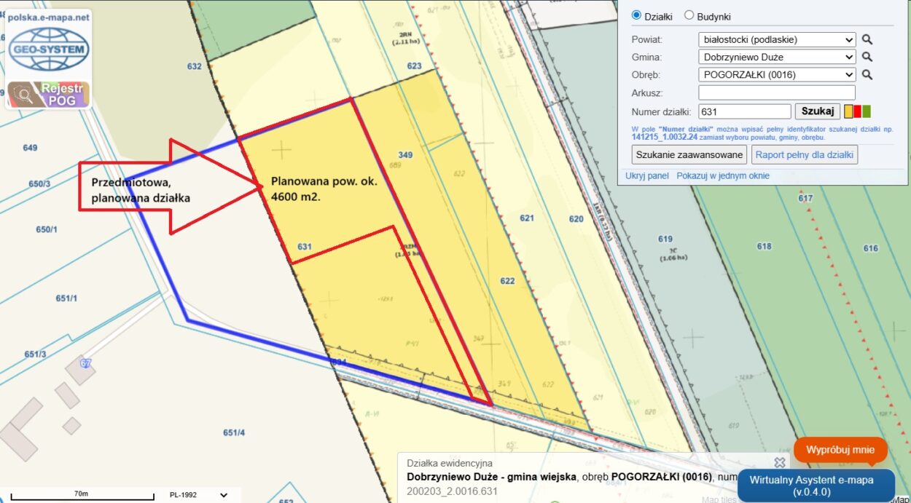Click the search magnifier next to Powiat
The width and height of the screenshot is (911, 503).
(x=867, y=39)
